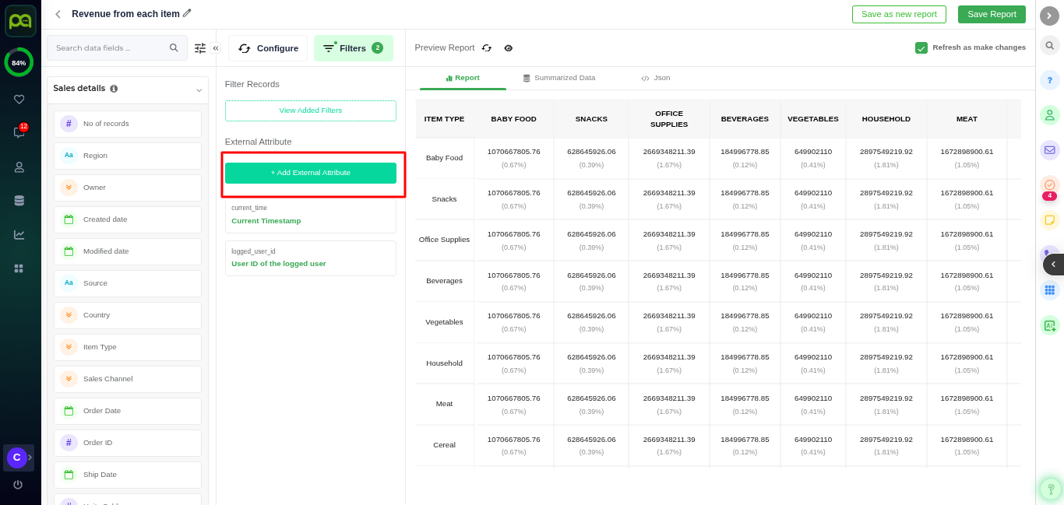
Task: Click the Search data fields input
Action: 109,48
